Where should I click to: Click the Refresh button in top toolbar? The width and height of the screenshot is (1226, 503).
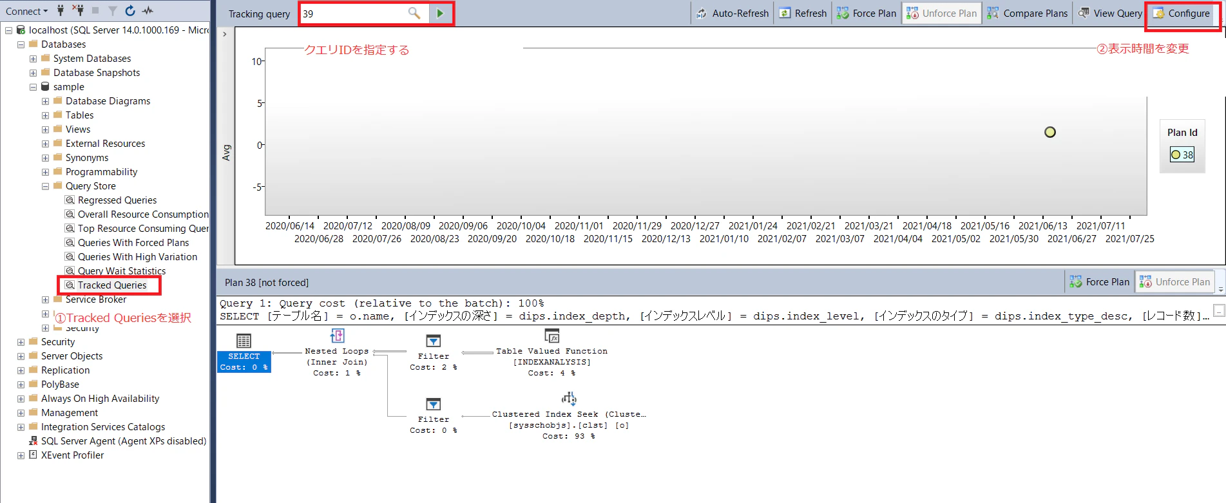point(803,14)
